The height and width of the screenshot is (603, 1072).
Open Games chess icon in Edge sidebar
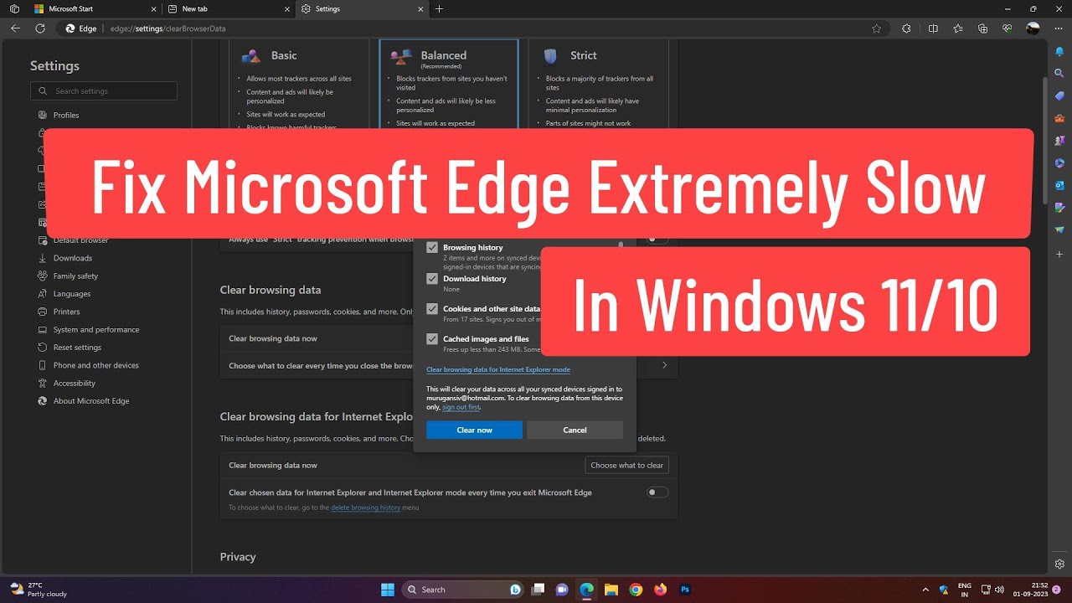[x=1059, y=141]
